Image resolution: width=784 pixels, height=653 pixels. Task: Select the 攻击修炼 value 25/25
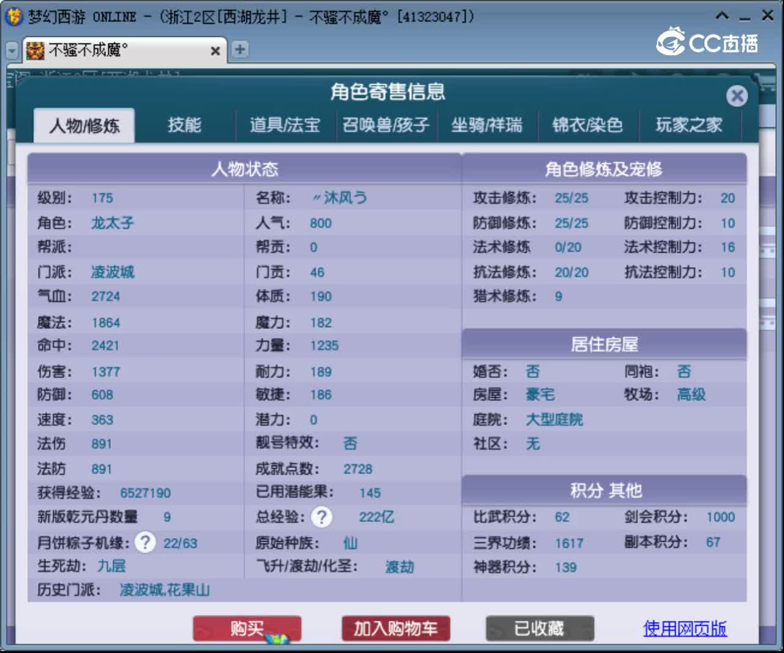tap(571, 198)
